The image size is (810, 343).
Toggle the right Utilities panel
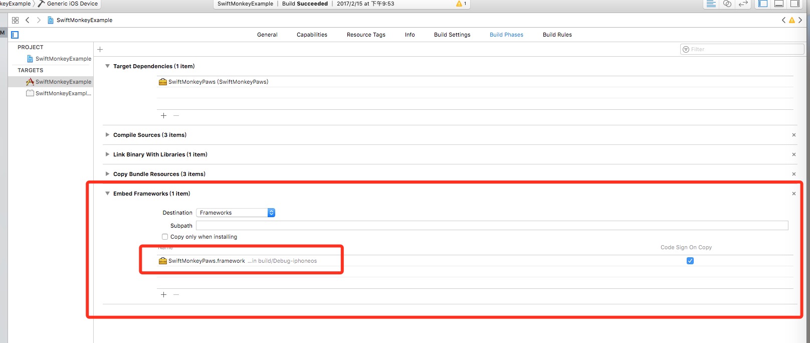[x=795, y=4]
